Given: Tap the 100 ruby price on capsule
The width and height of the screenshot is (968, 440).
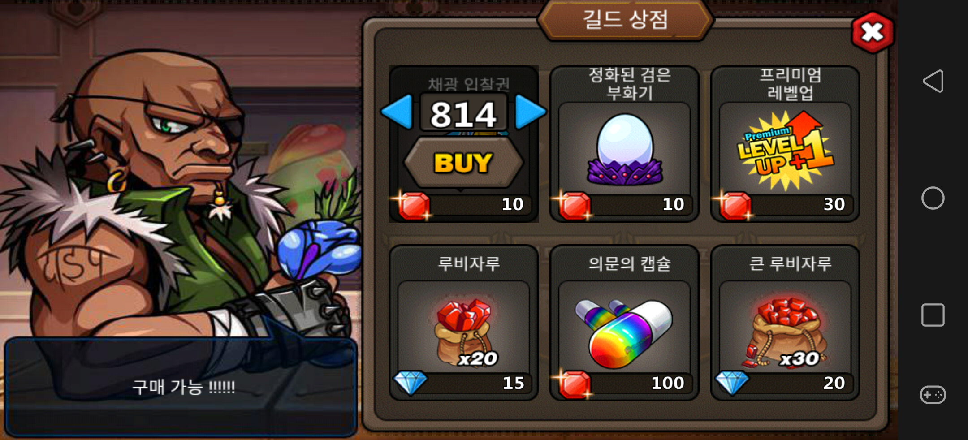Looking at the screenshot, I should 667,383.
